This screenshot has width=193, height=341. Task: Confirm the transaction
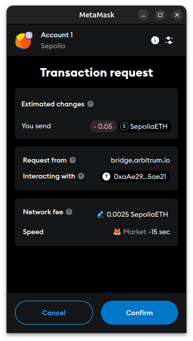click(139, 313)
